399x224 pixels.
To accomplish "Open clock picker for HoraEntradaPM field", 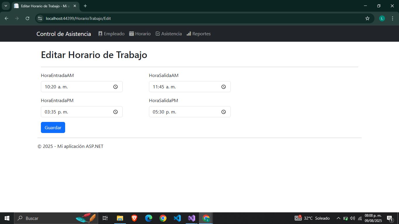I will tap(115, 112).
